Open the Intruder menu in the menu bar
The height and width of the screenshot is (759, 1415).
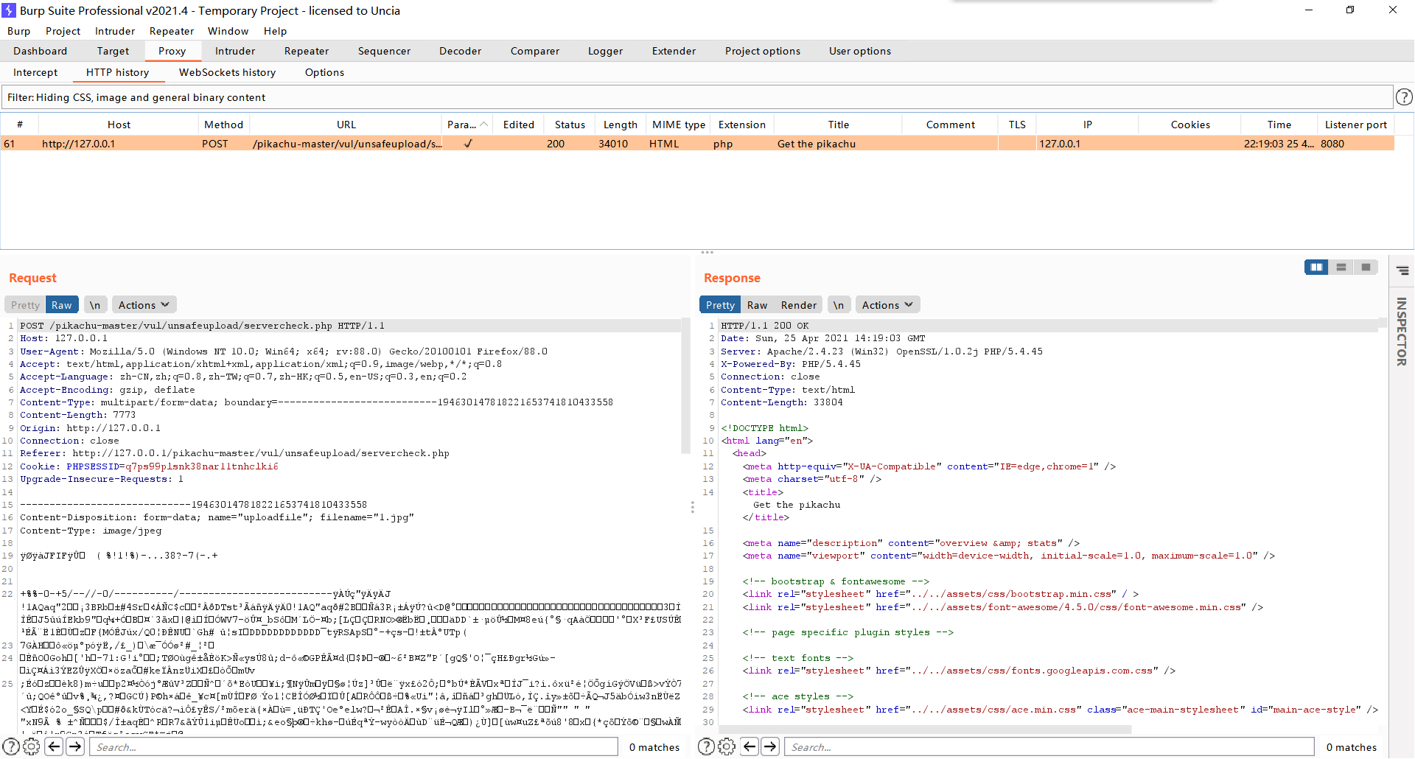[115, 31]
